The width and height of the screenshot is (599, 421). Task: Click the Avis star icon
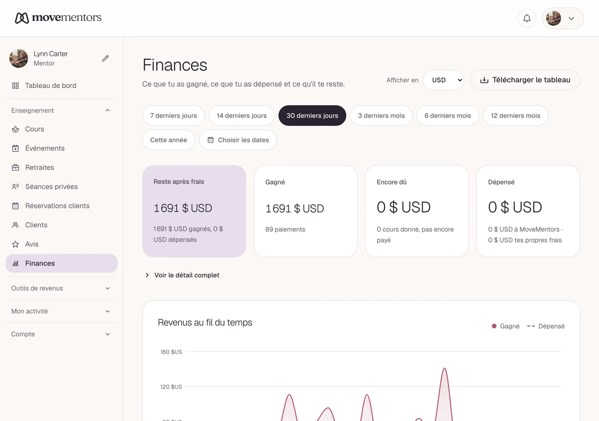(15, 244)
